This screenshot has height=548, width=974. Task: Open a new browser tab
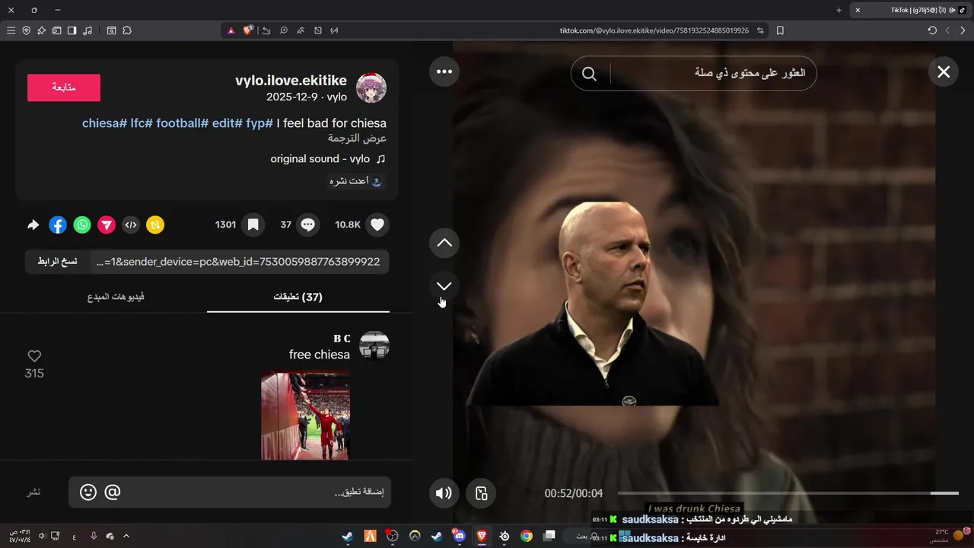[x=839, y=10]
